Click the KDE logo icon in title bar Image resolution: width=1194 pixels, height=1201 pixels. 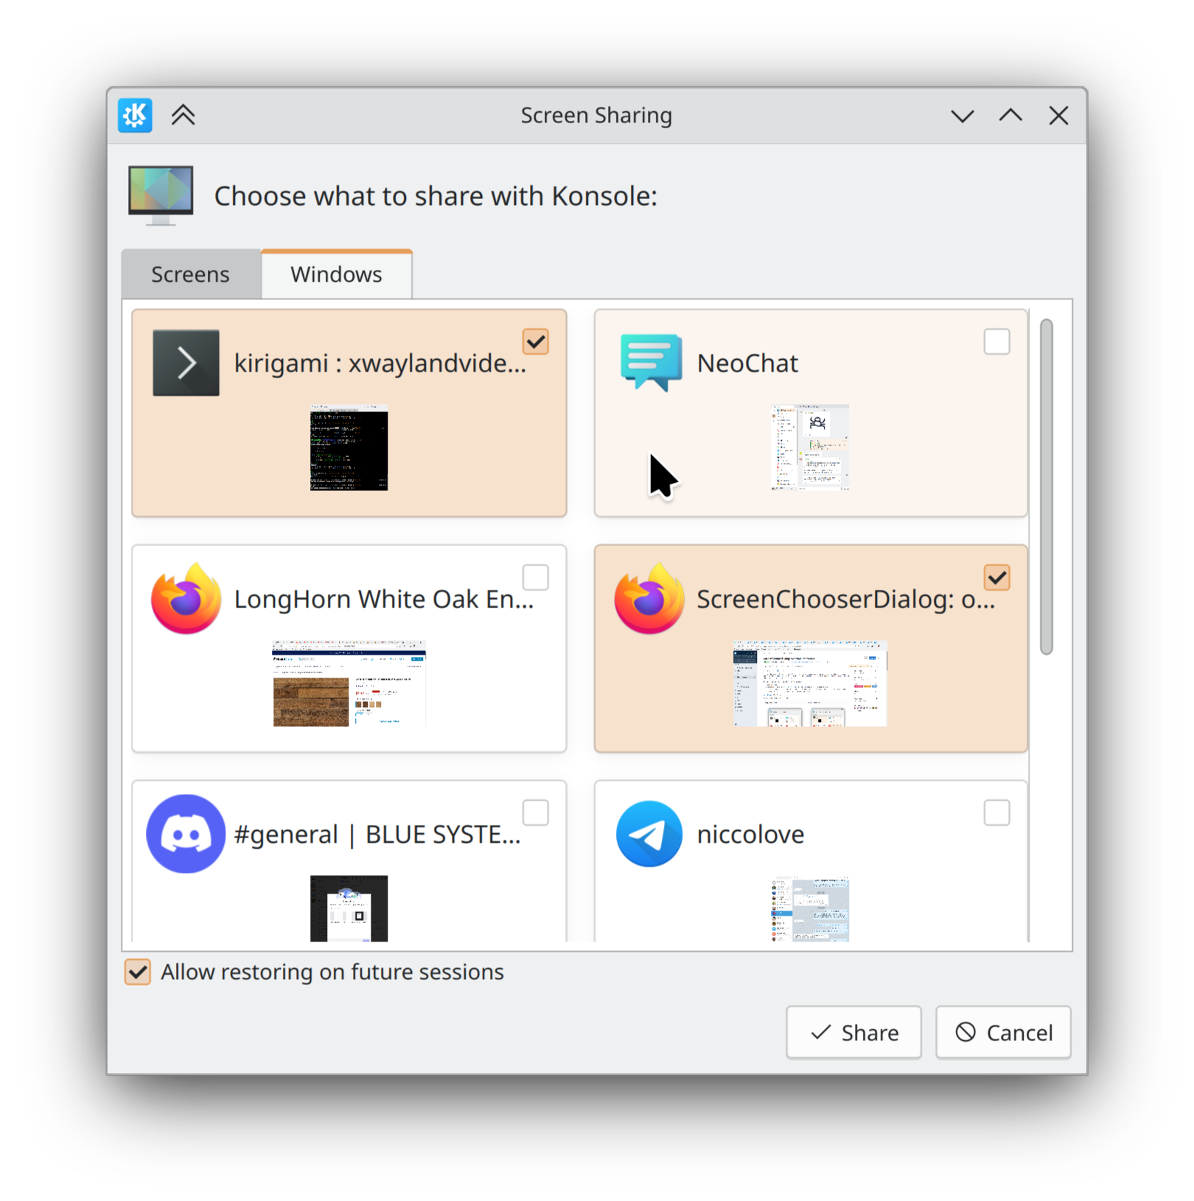click(x=135, y=116)
